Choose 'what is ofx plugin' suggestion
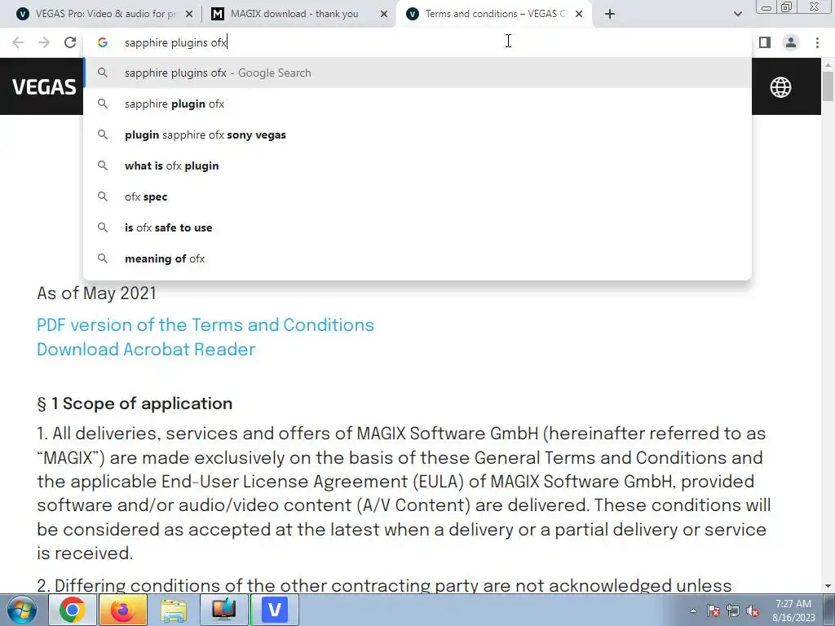Viewport: 835px width, 626px height. point(417,165)
